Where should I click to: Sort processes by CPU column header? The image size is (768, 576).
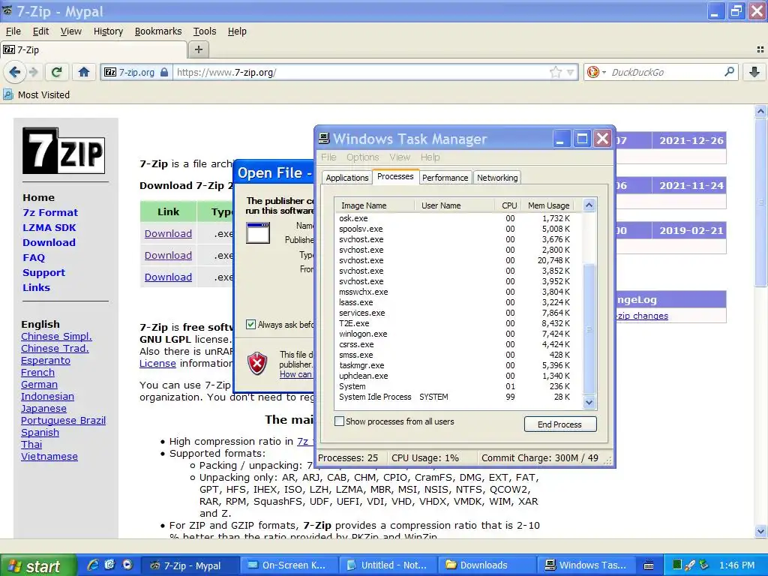(x=508, y=205)
